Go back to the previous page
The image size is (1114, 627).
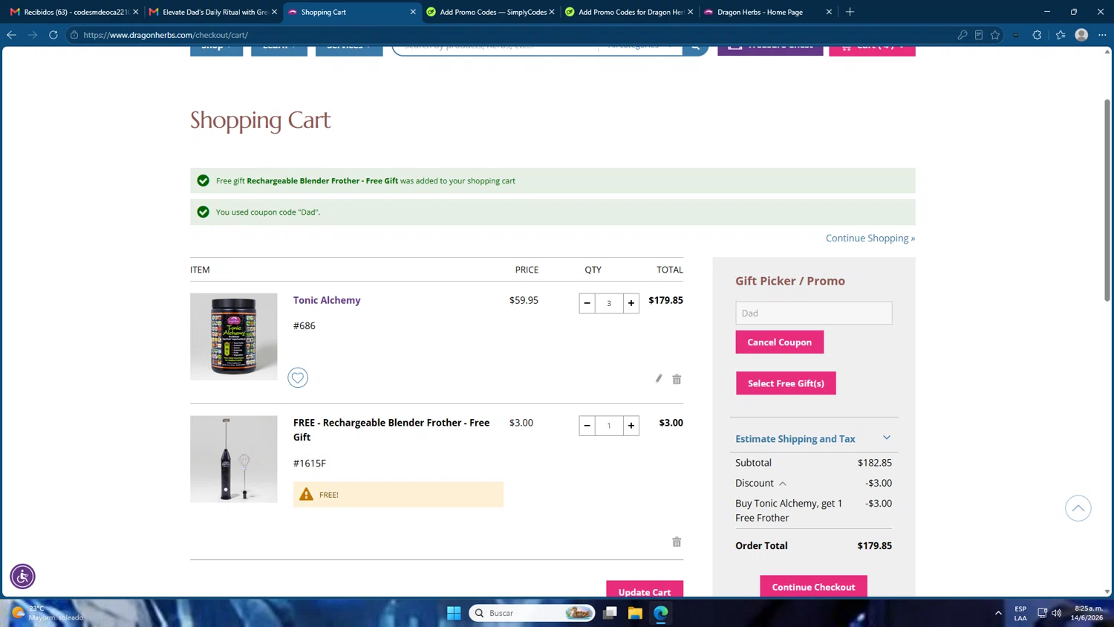click(x=11, y=35)
